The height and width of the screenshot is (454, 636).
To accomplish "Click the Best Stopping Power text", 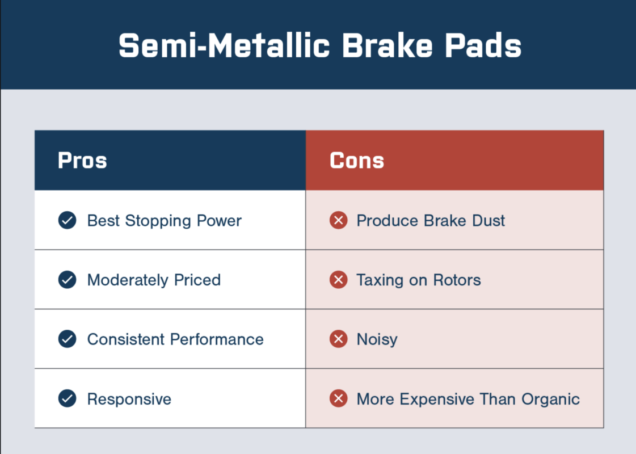I will pos(165,221).
